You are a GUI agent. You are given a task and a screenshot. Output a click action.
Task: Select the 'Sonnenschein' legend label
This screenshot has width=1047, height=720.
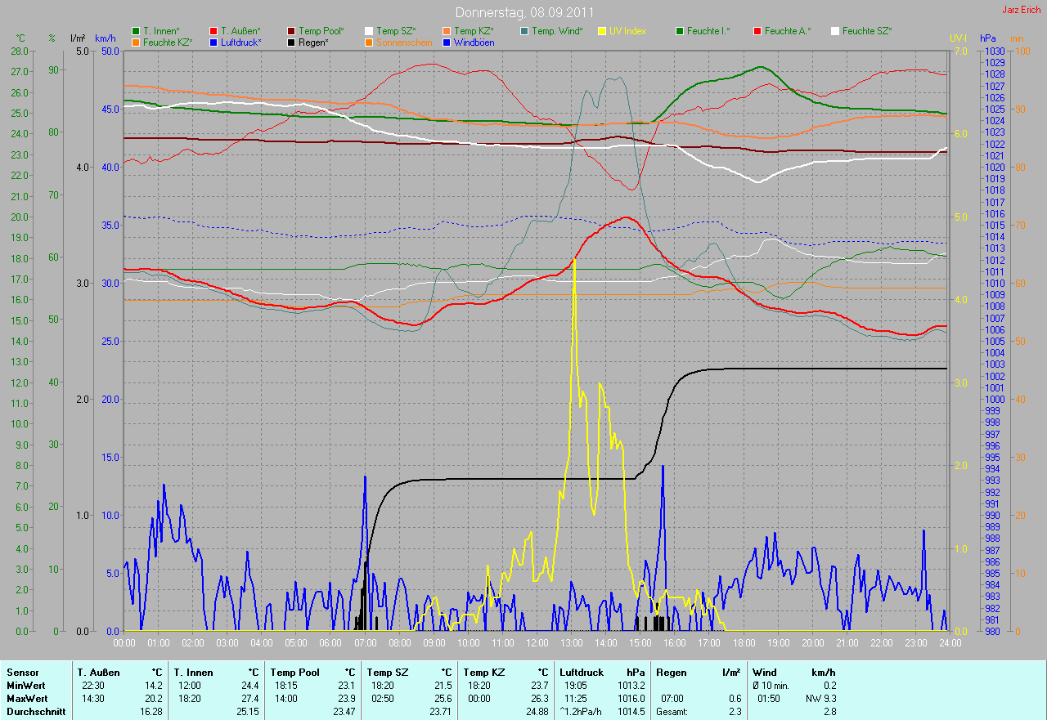click(x=404, y=42)
